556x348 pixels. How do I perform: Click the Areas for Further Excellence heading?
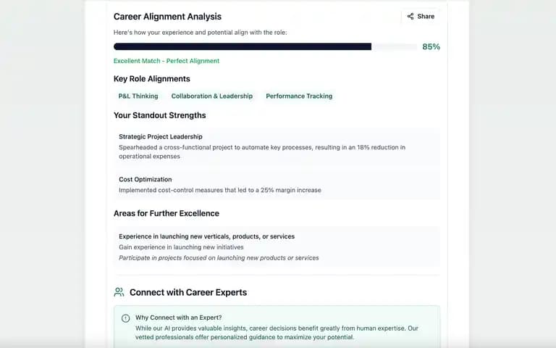click(x=167, y=213)
